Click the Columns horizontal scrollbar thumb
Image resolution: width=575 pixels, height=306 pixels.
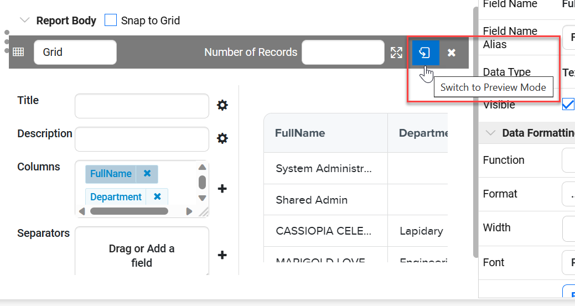click(129, 211)
